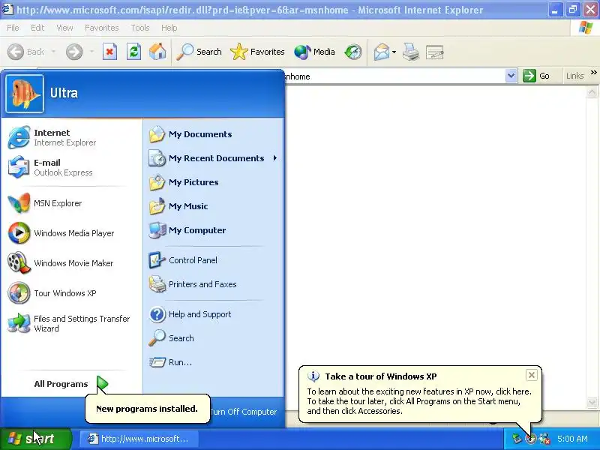Click the Back arrow icon in toolbar
Screen dimensions: 600x450
[16, 52]
